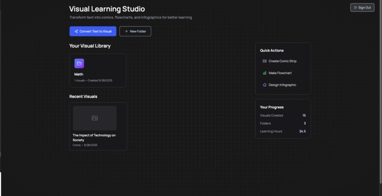Open the purple Math folder icon
This screenshot has width=382, height=196.
coord(79,63)
